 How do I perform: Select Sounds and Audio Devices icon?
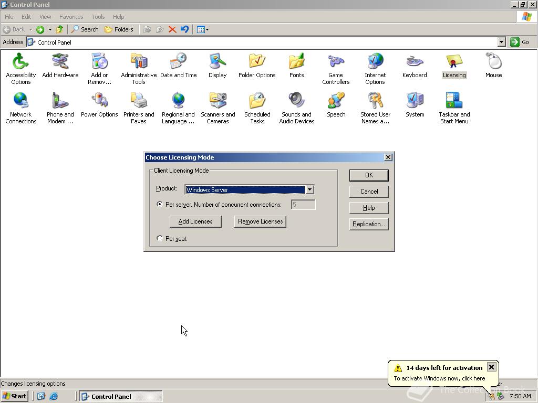[x=296, y=108]
